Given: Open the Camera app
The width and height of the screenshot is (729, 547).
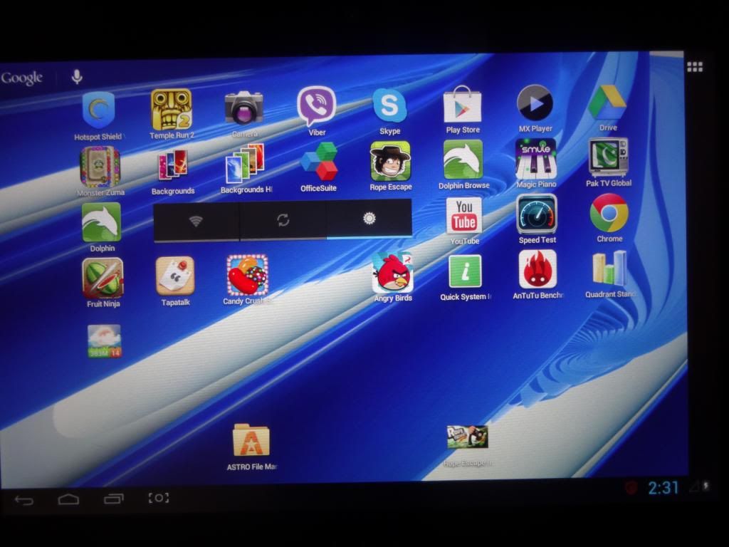Looking at the screenshot, I should pyautogui.click(x=244, y=108).
